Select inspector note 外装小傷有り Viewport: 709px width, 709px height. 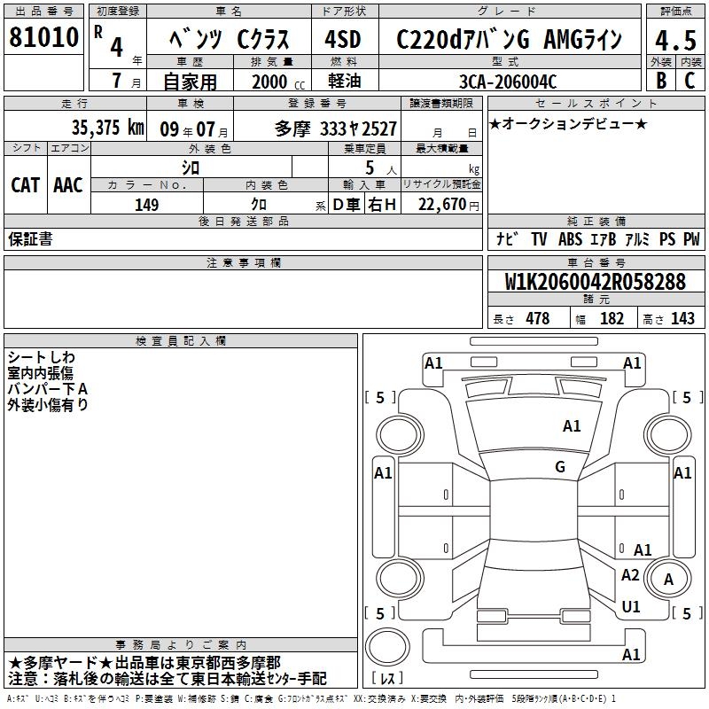(x=48, y=405)
